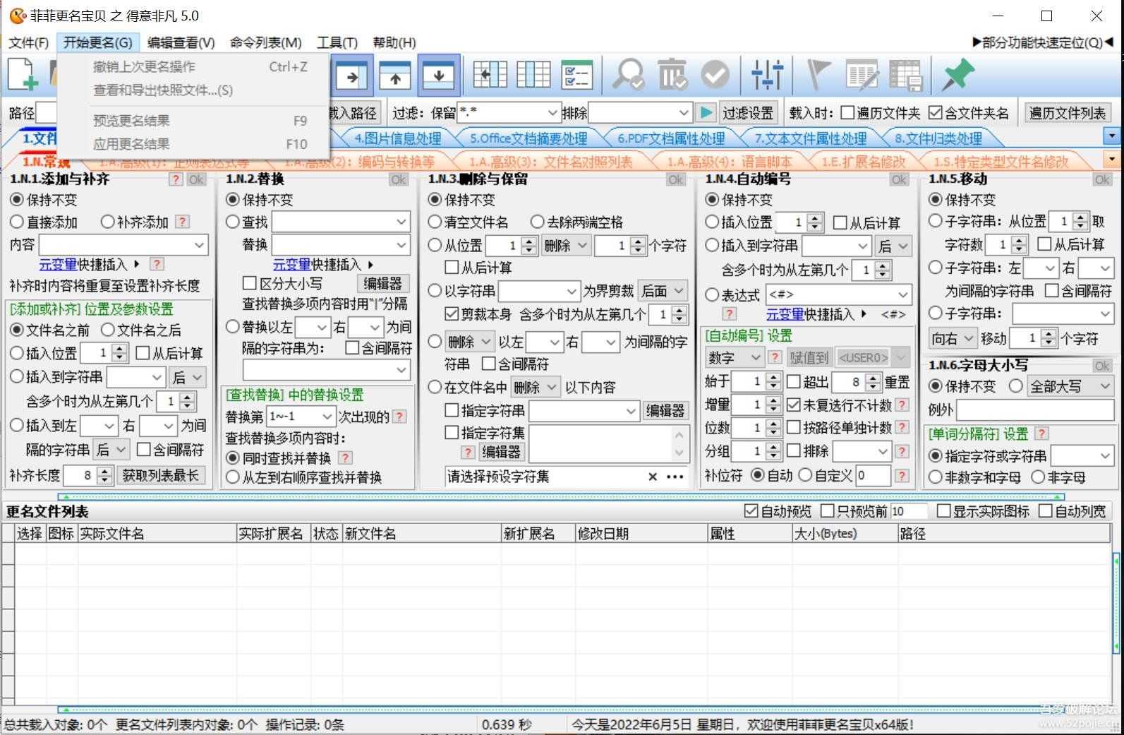
Task: Click help icon beside 1.N.1 添加与补齐 title
Action: (176, 179)
